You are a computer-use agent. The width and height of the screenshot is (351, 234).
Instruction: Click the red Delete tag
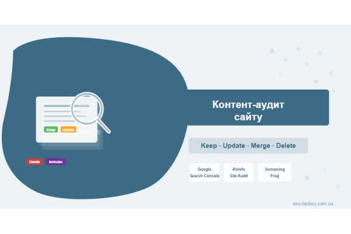pos(35,161)
